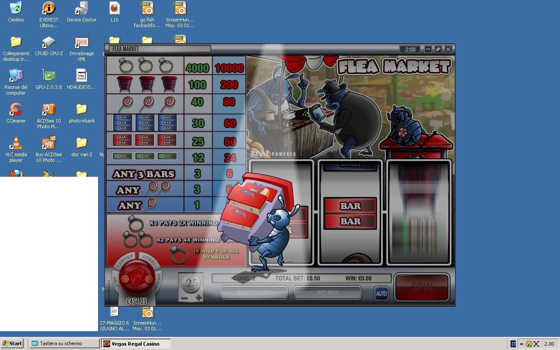Click the red double BAR paytable symbols
Viewport: 560px width, 350px height.
145,140
